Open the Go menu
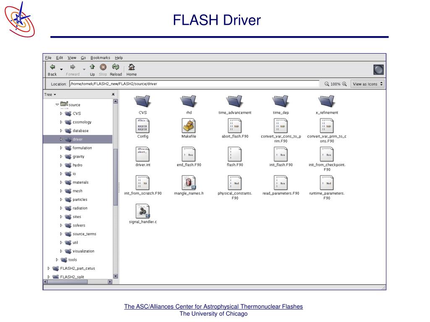The width and height of the screenshot is (430, 322). (84, 58)
